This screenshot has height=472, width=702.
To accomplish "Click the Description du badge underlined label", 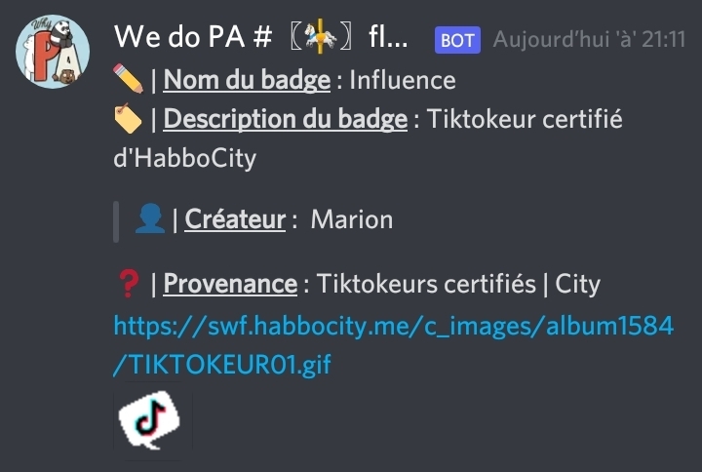I will click(285, 119).
